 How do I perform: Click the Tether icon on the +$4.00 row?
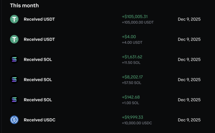tap(14, 39)
